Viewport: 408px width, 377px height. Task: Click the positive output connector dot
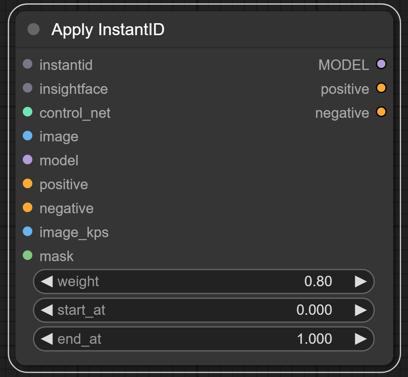tap(381, 88)
